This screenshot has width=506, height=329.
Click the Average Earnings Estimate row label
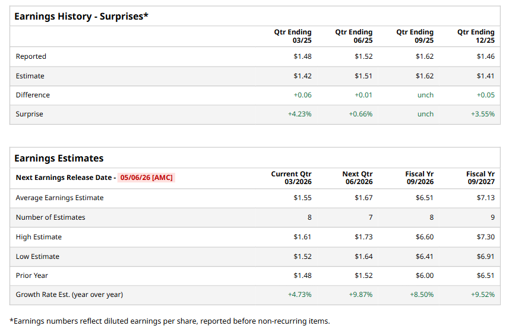click(x=59, y=198)
